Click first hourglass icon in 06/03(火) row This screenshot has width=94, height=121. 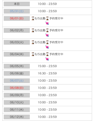(x=33, y=42)
